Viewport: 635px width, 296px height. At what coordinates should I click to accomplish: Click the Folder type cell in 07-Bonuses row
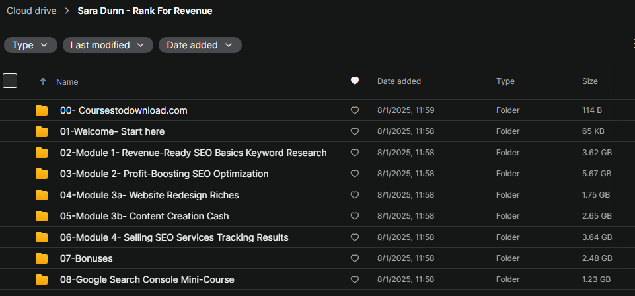(x=508, y=258)
